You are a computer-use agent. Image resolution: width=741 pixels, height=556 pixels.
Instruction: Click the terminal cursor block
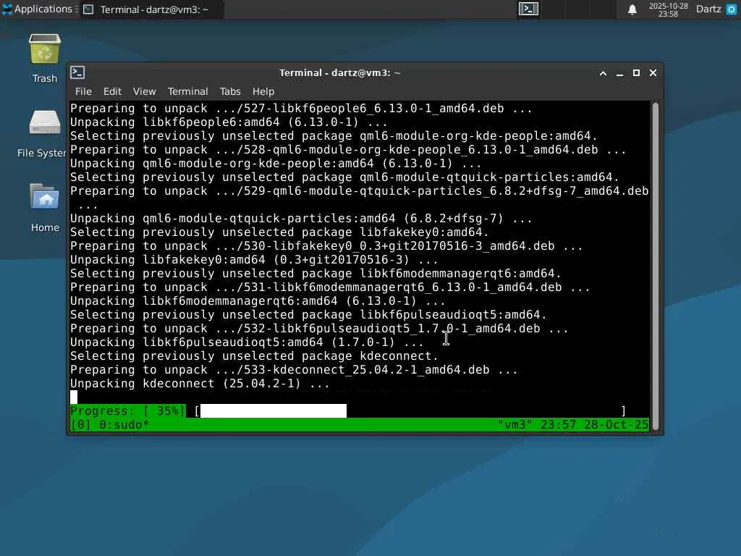click(x=74, y=397)
